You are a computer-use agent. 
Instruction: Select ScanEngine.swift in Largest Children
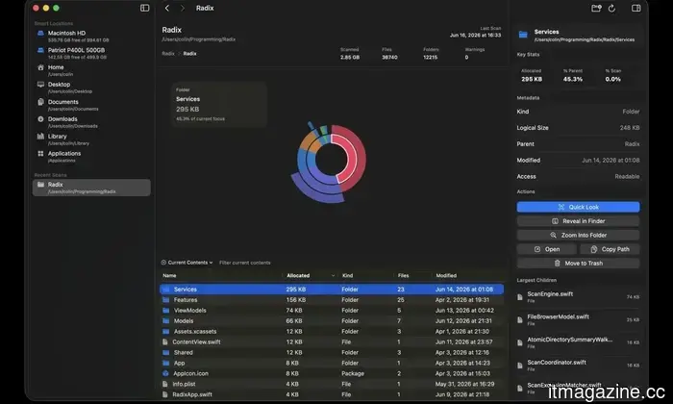578,296
